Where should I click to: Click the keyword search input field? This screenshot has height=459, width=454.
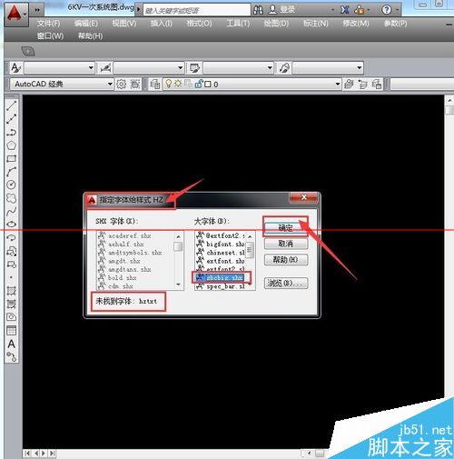click(x=197, y=10)
